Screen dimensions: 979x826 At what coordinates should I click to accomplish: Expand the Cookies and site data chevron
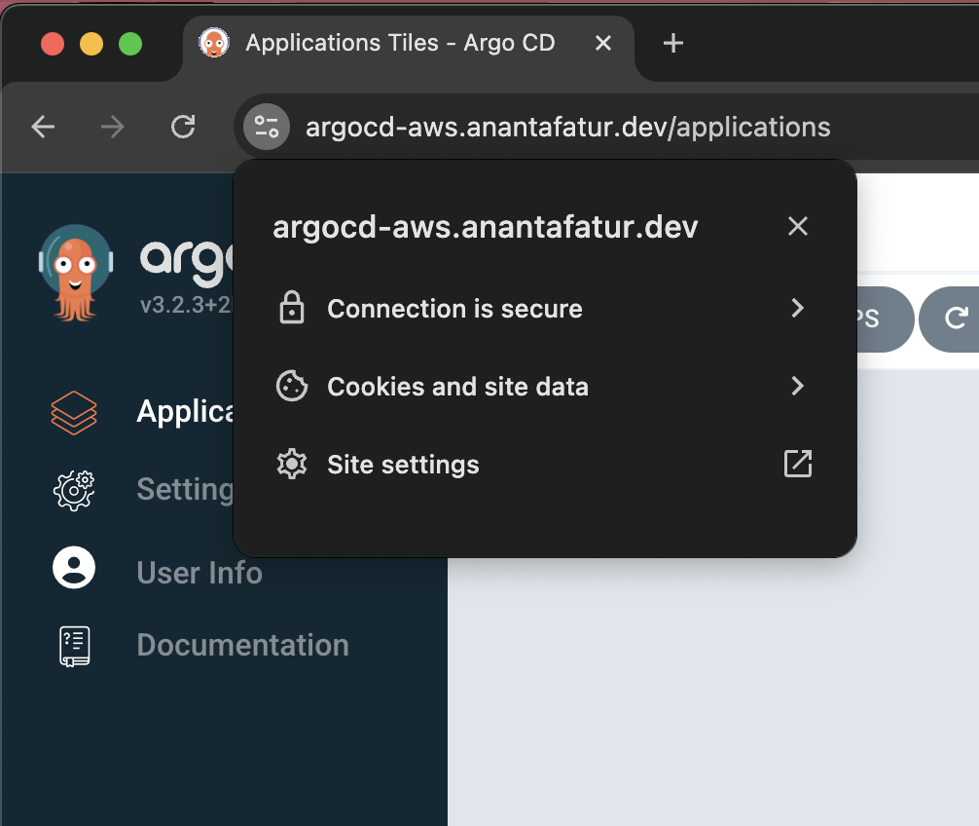tap(797, 387)
